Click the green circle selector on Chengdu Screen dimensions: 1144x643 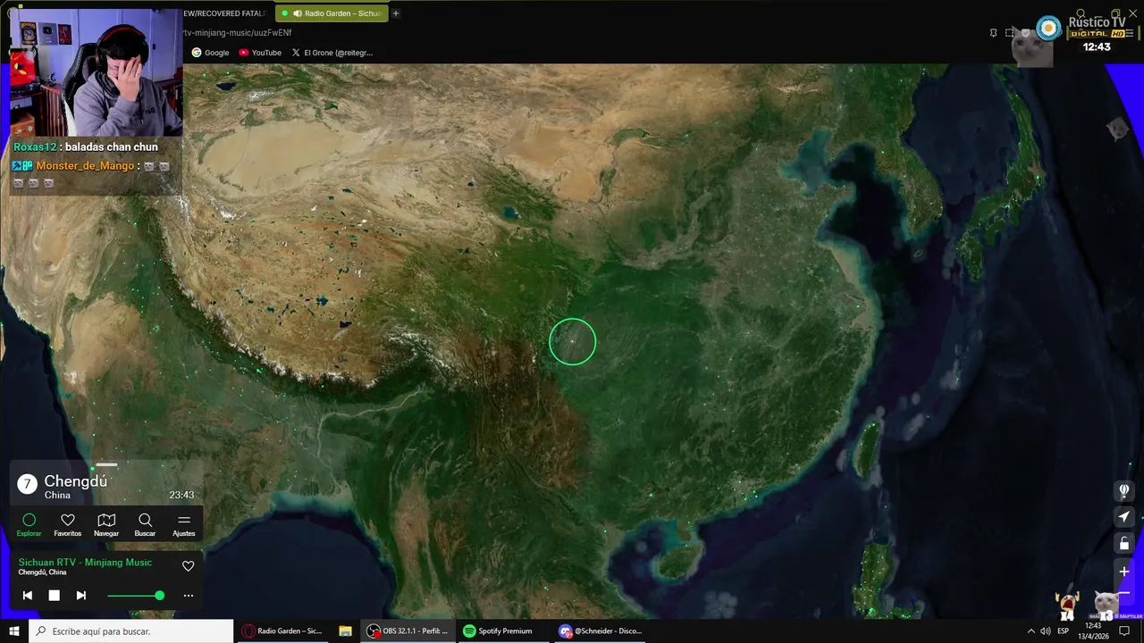click(572, 341)
